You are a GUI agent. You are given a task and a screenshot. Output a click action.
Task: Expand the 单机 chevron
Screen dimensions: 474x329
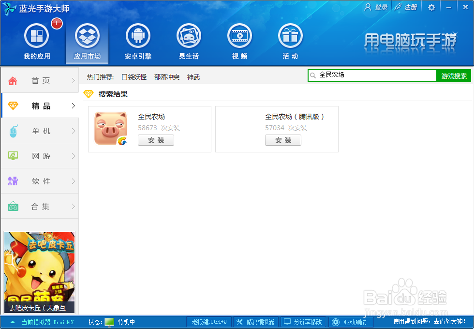pyautogui.click(x=73, y=131)
